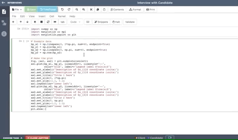Zoom out using magnifier minus icon
This screenshot has height=140, width=238.
pos(77,10)
